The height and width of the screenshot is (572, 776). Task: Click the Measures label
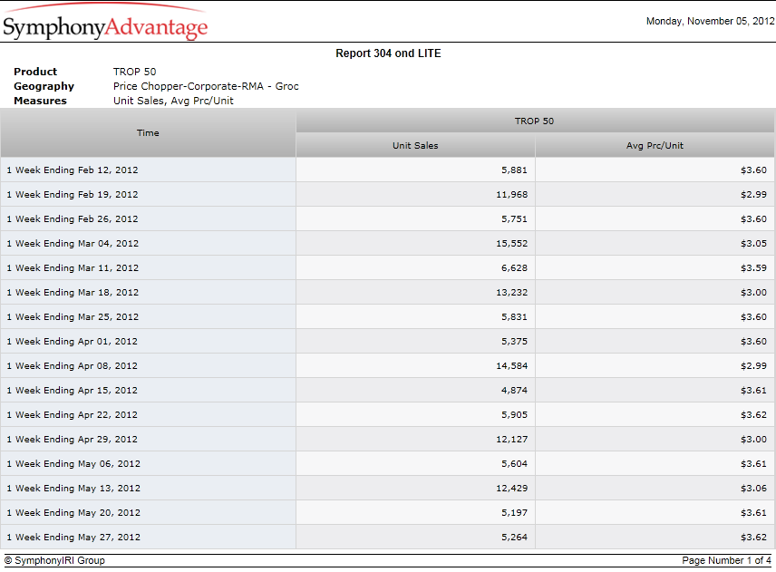tap(40, 101)
